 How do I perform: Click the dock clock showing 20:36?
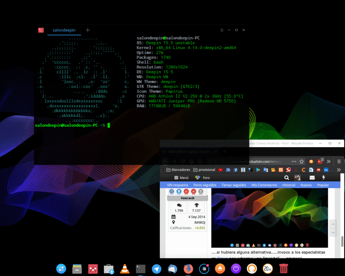[268, 269]
